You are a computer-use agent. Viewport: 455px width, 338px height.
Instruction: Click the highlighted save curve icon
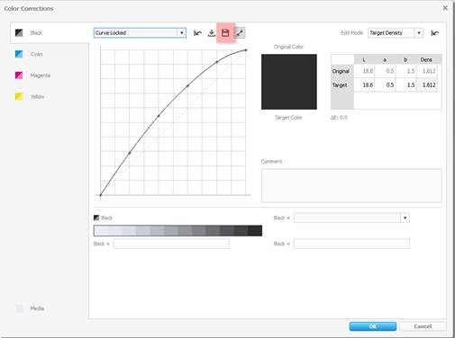click(x=225, y=32)
